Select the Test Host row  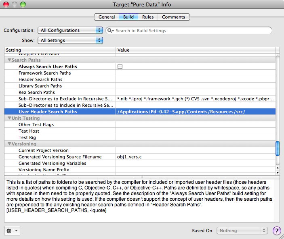pyautogui.click(x=140, y=131)
